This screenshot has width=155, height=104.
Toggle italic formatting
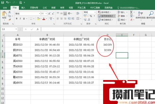click(20, 19)
